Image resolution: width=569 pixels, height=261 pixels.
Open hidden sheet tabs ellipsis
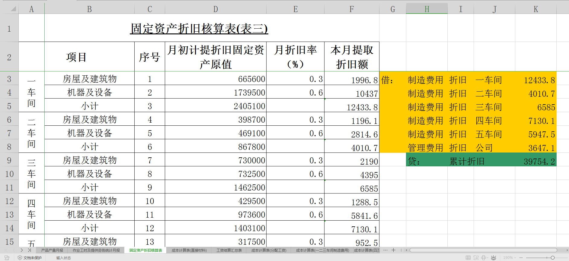385,250
